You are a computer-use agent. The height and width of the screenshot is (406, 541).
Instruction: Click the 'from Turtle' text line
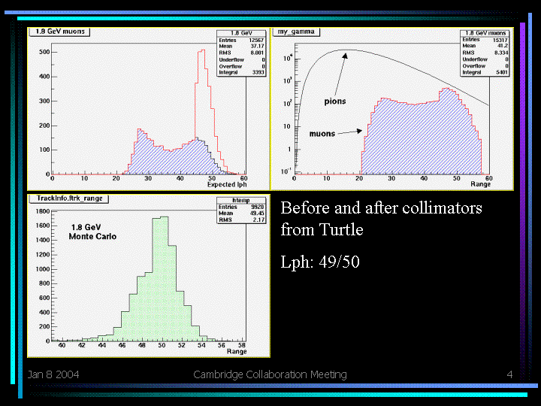[322, 229]
